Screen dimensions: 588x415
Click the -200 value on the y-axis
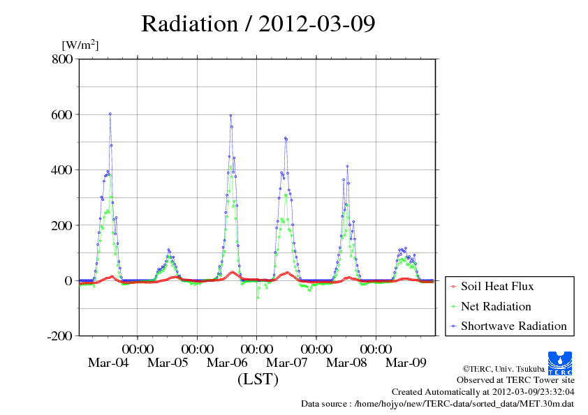coord(59,336)
